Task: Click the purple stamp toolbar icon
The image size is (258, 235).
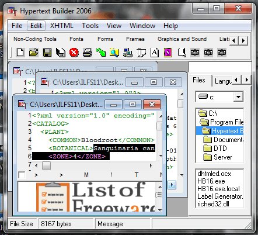Action: pos(168,53)
